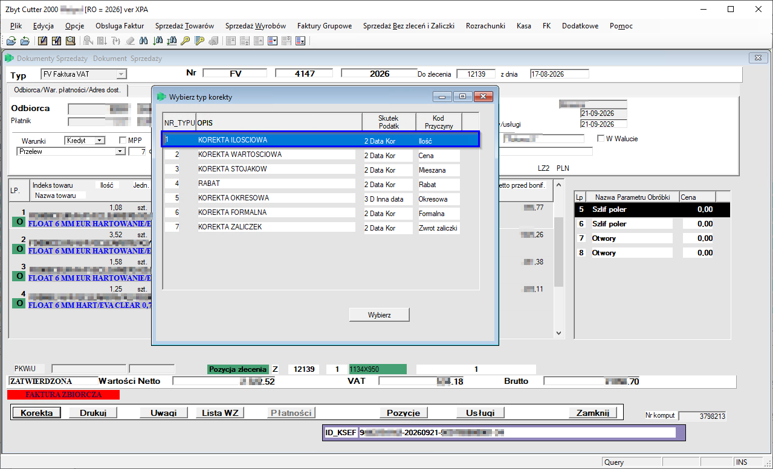Click the magnifier-over-document preview toolbar icon

(x=70, y=41)
